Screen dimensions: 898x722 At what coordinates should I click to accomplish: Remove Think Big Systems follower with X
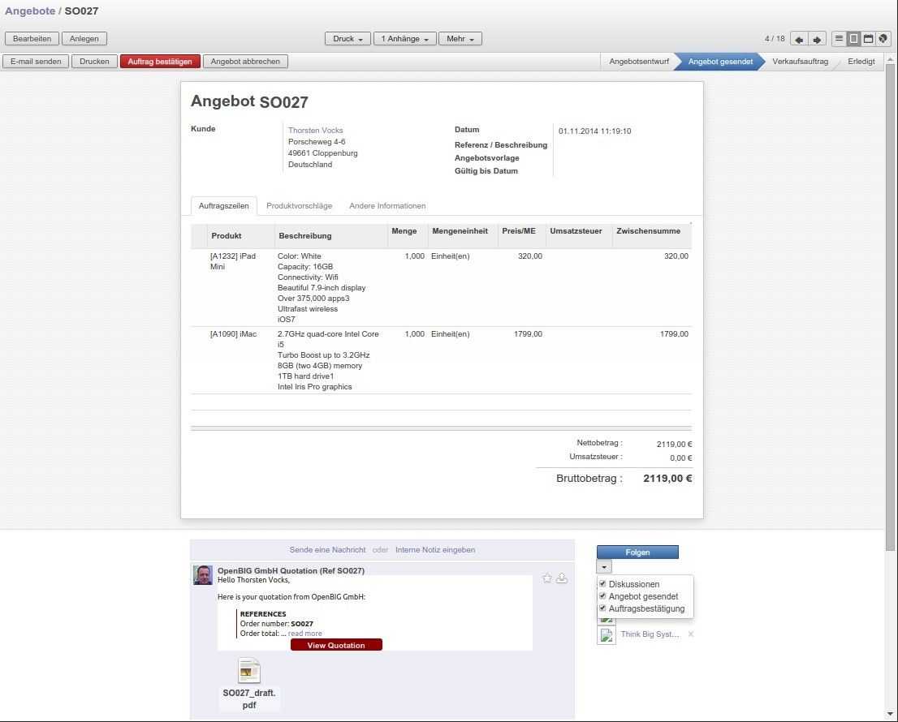(x=691, y=634)
